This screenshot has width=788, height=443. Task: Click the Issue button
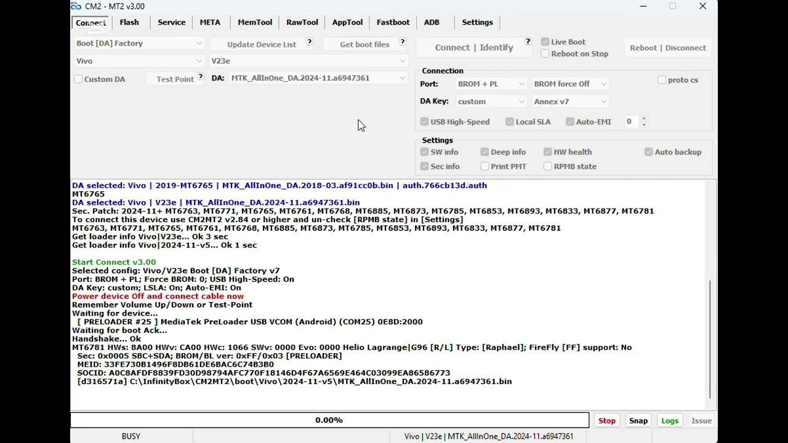pos(701,421)
